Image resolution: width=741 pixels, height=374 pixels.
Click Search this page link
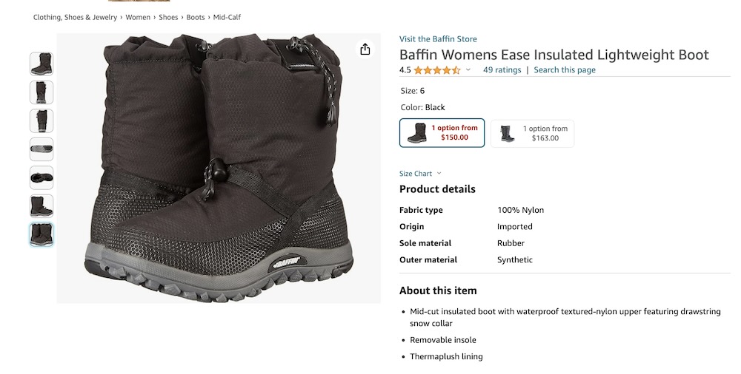564,70
